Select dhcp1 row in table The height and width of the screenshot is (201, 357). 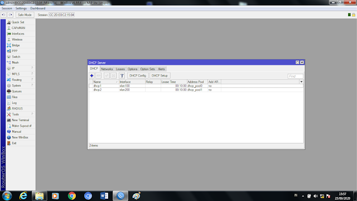point(196,86)
